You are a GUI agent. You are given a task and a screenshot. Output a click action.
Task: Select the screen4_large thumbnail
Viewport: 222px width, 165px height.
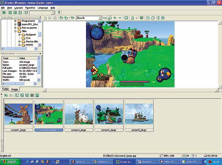click(x=109, y=116)
